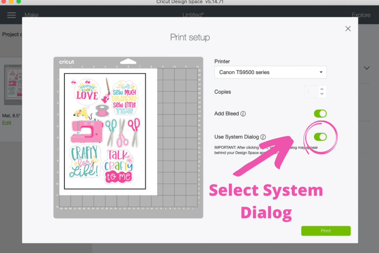Open the hamburger navigation menu
Screen dimensions: 379x253
11,15
